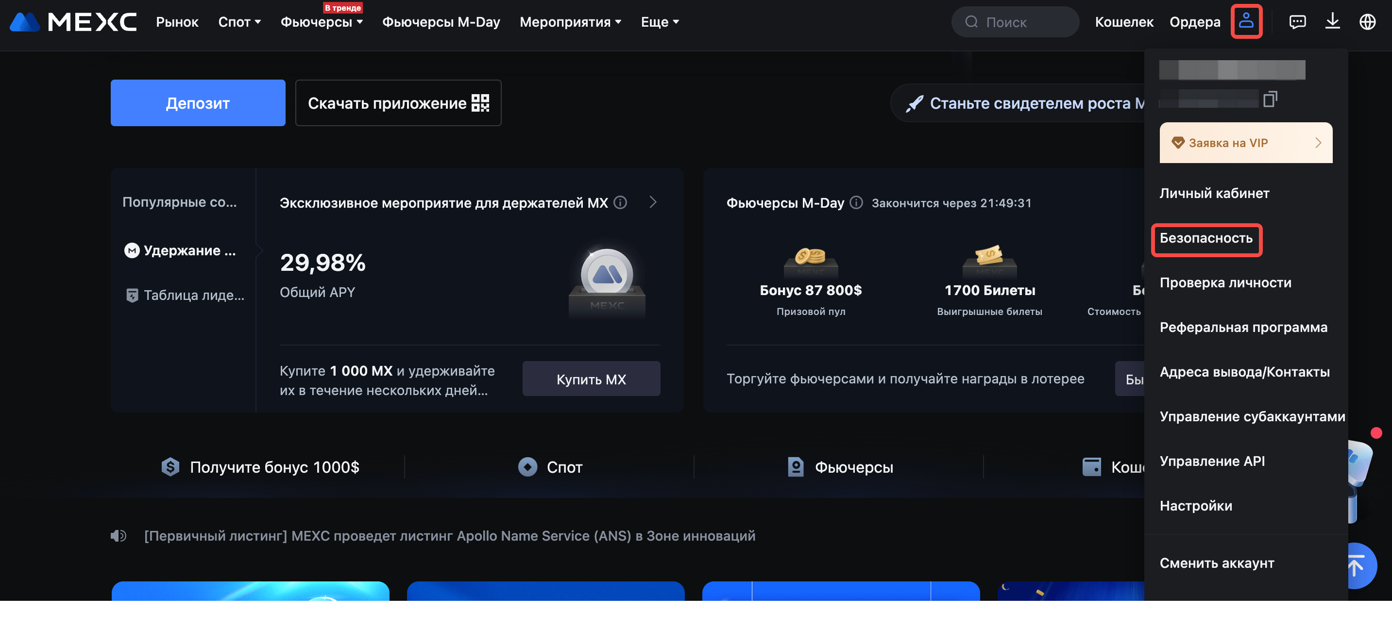Open Ордера in top bar
This screenshot has height=628, width=1392.
[x=1195, y=22]
